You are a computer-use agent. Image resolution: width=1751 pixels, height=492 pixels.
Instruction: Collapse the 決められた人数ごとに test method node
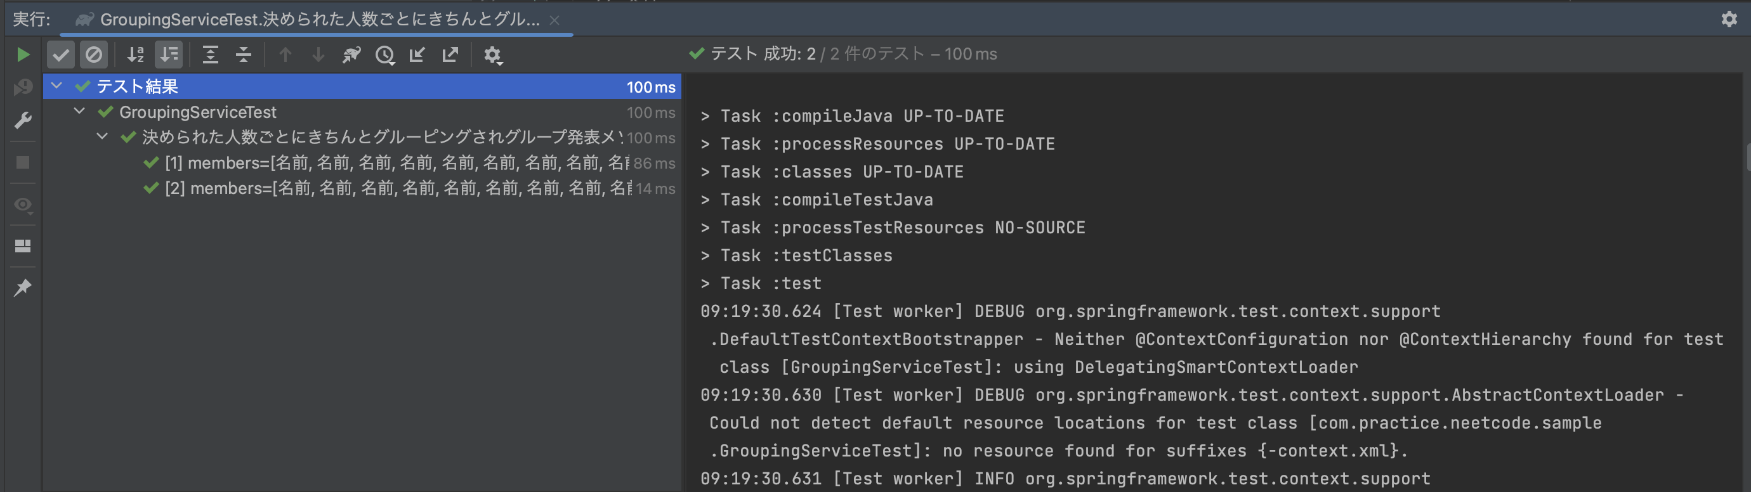pos(102,136)
